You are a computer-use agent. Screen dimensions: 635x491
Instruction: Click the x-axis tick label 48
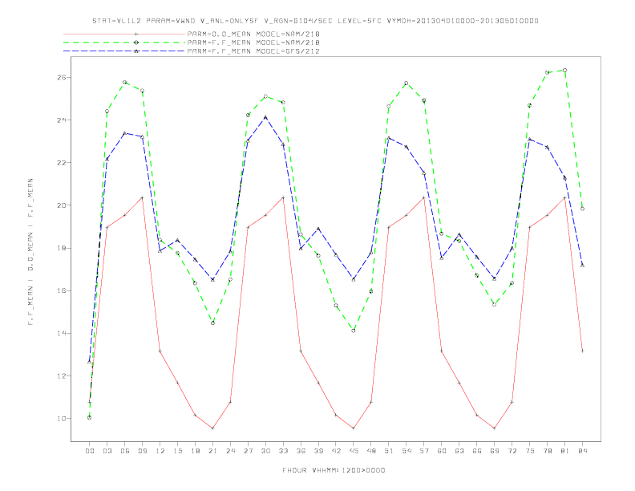(371, 451)
